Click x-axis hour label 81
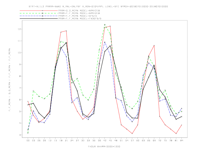198x153 pixels. (x=176, y=140)
